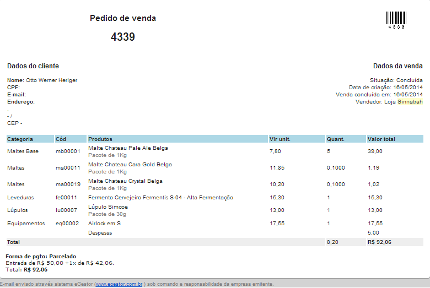The height and width of the screenshot is (288, 430).
Task: Click the order barcode 4339
Action: [x=396, y=20]
